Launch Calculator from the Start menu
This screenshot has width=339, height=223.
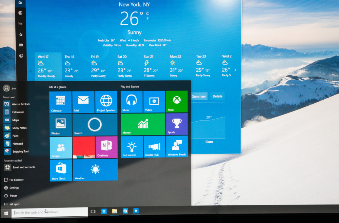pyautogui.click(x=17, y=112)
